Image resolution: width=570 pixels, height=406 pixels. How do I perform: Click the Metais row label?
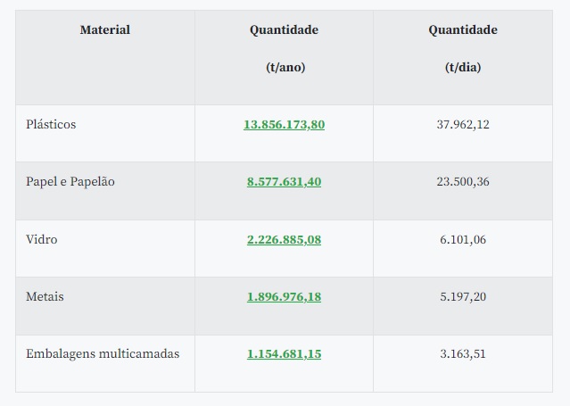45,296
